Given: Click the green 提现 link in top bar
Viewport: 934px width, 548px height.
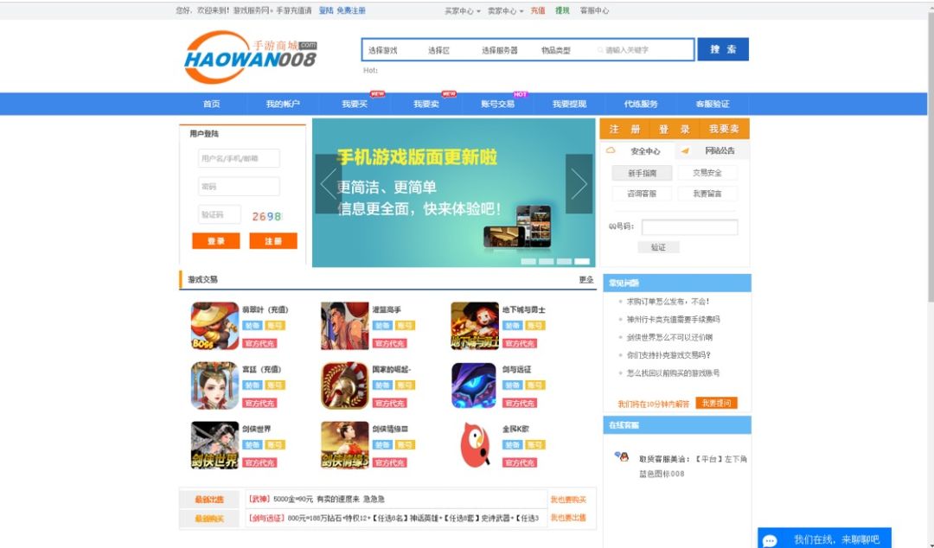Looking at the screenshot, I should tap(562, 10).
